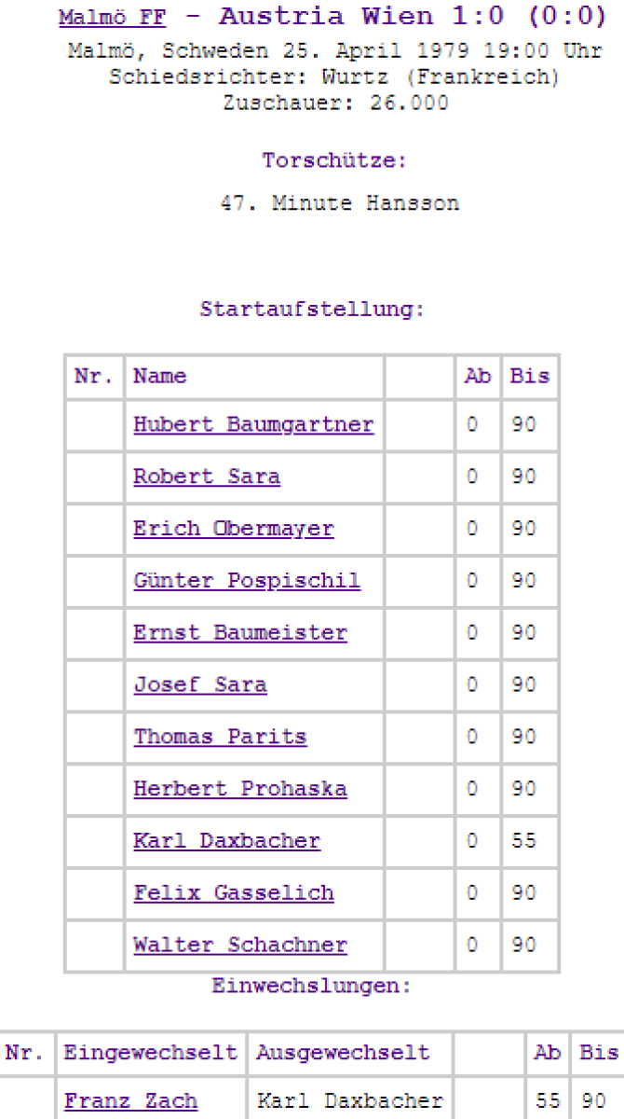Open Walter Schachner's player page

click(240, 946)
